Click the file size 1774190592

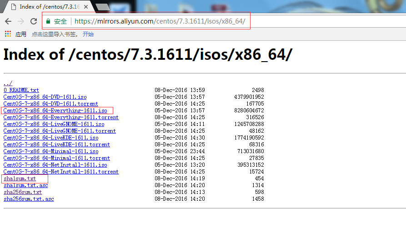pos(249,138)
